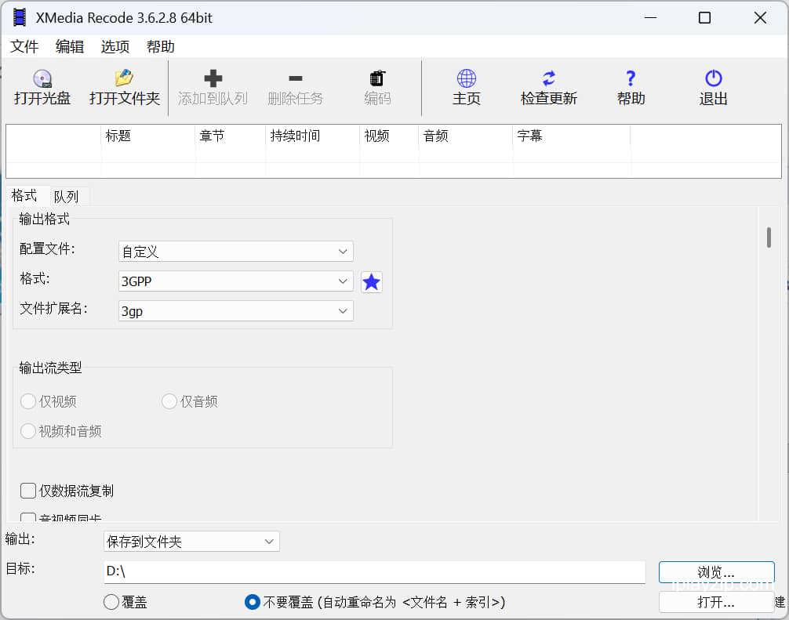Click the 持续时间 column header

coord(312,136)
